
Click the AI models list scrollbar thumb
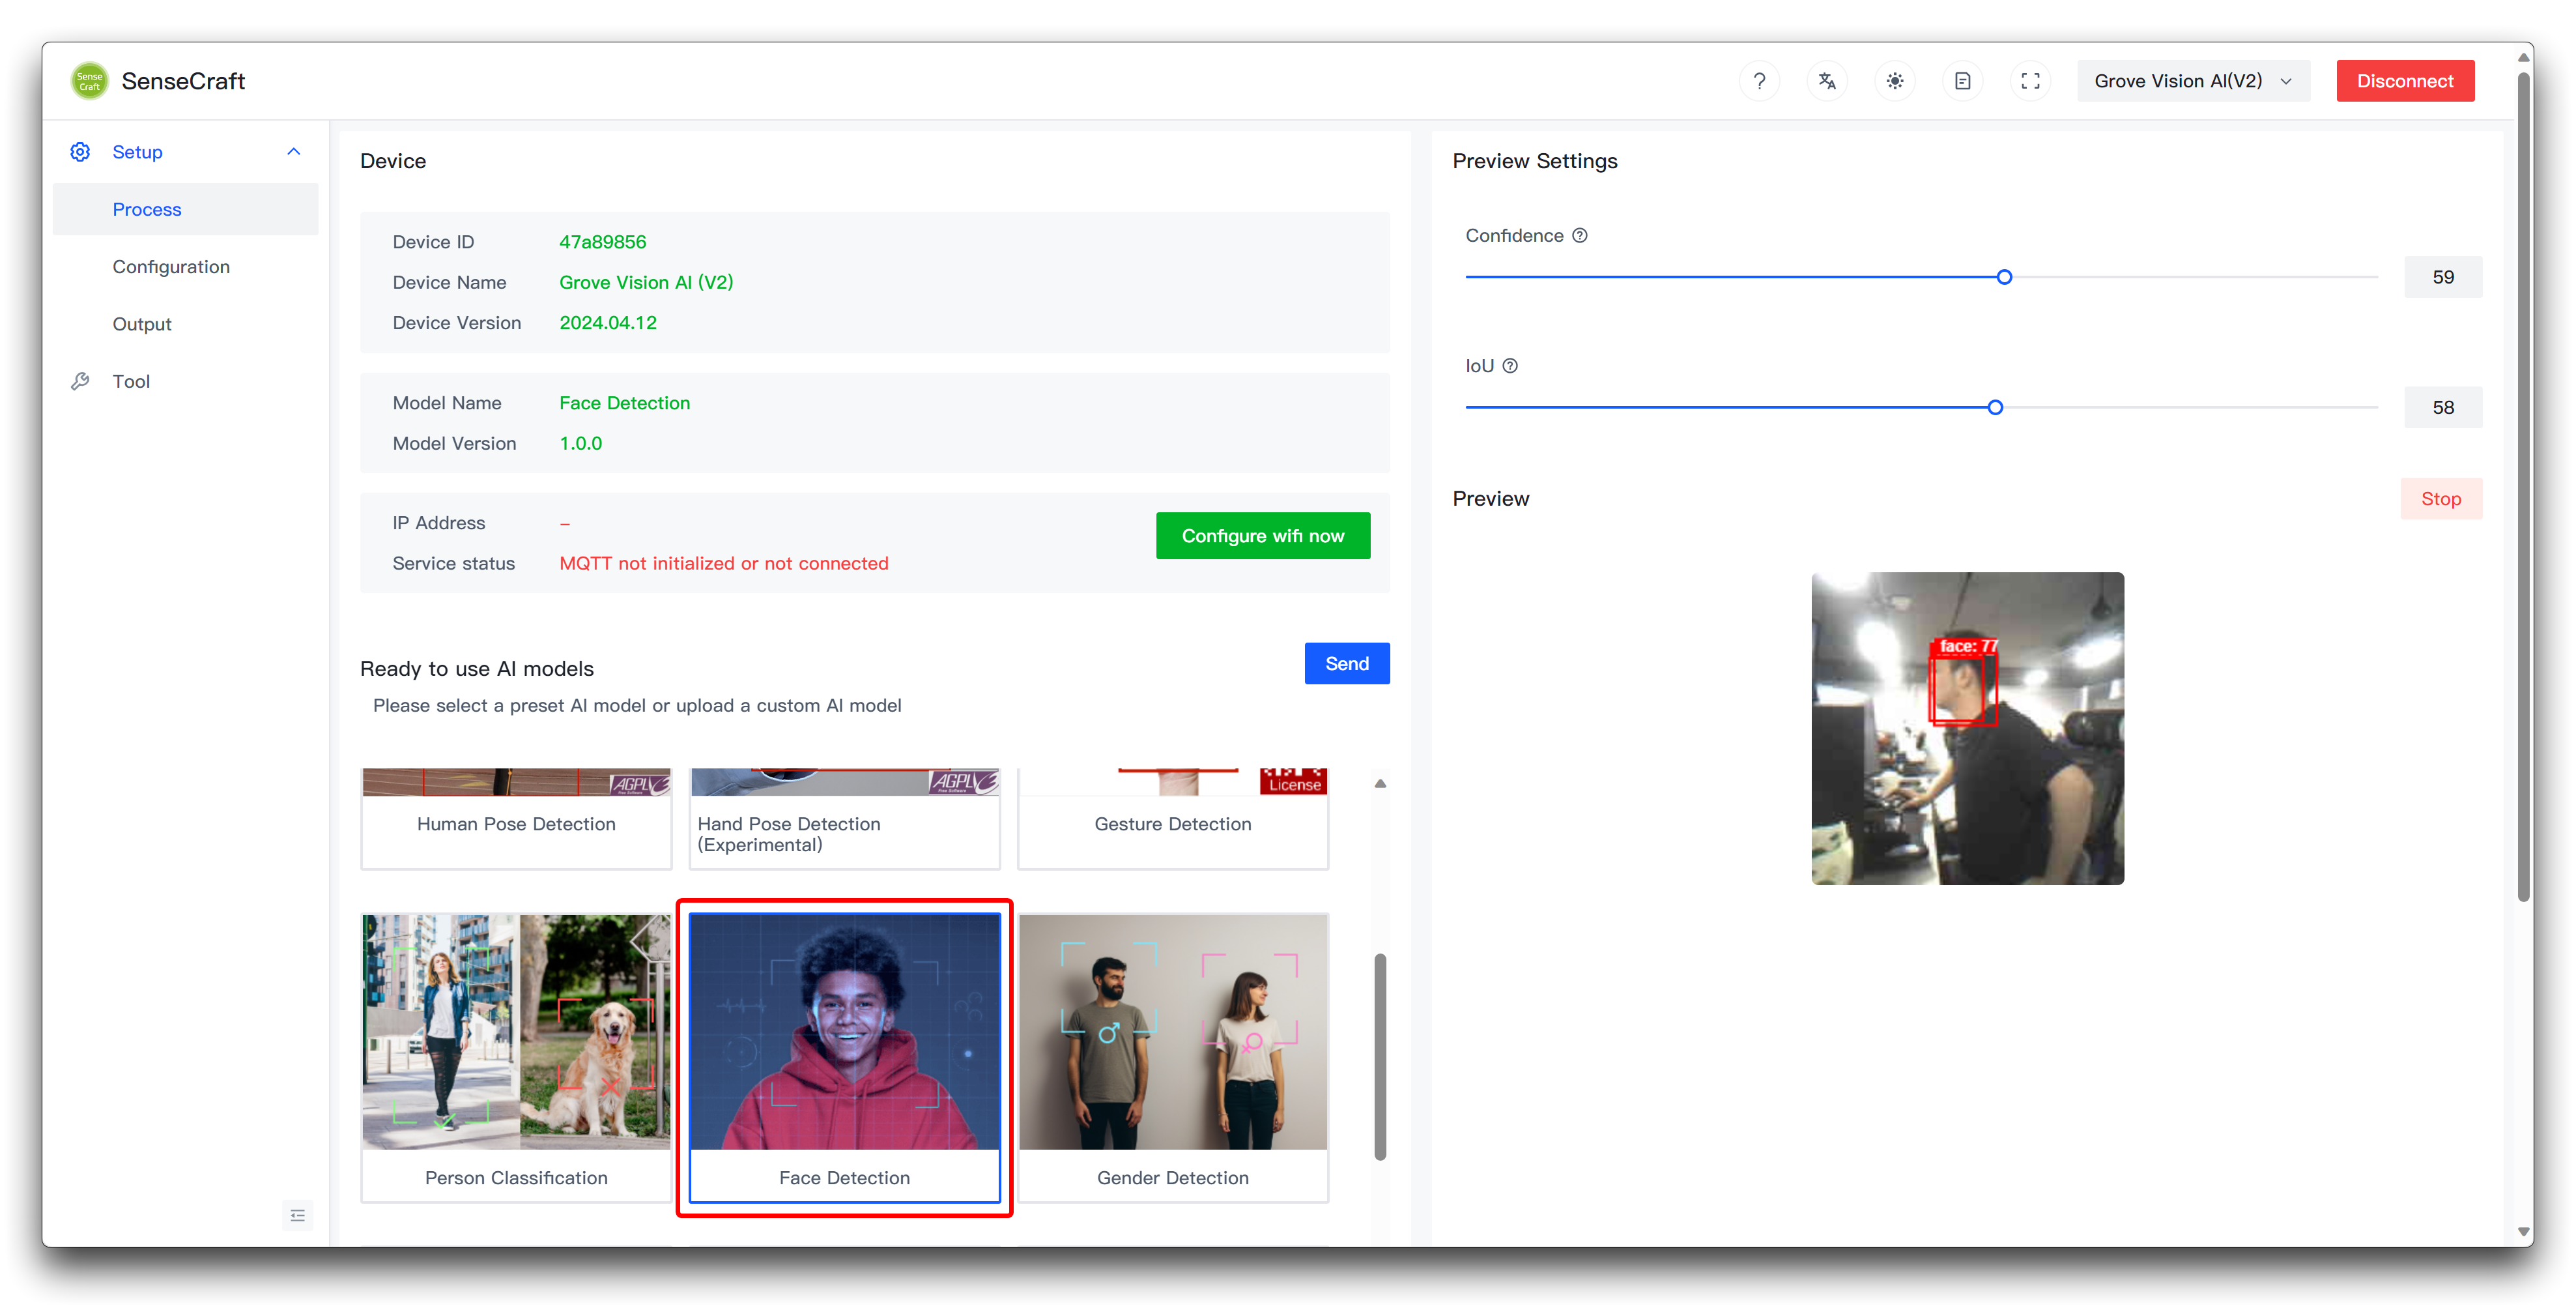[1380, 1057]
